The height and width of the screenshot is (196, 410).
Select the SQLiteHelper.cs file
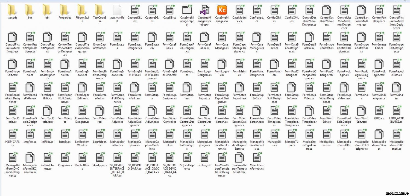coord(187,158)
